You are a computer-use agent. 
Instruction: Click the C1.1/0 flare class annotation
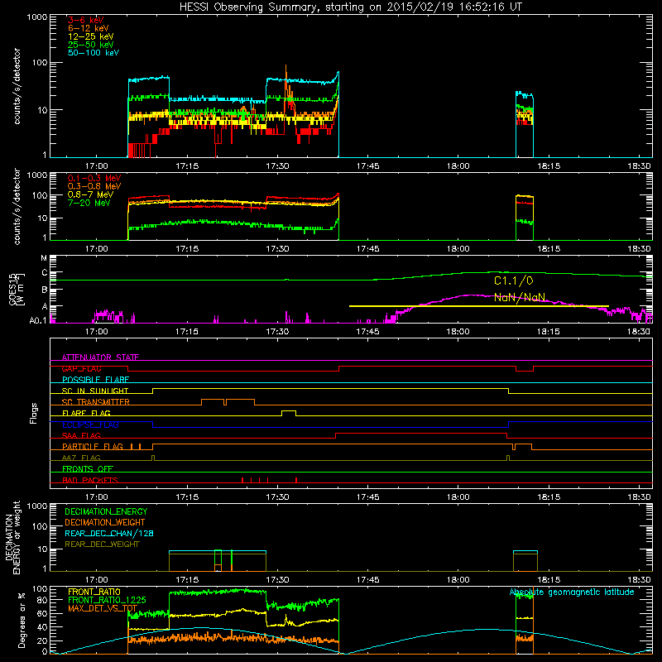pyautogui.click(x=513, y=281)
